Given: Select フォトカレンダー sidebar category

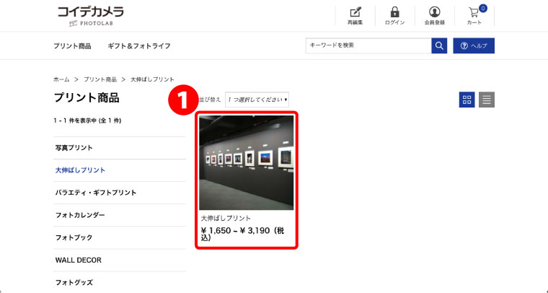Looking at the screenshot, I should [x=80, y=215].
